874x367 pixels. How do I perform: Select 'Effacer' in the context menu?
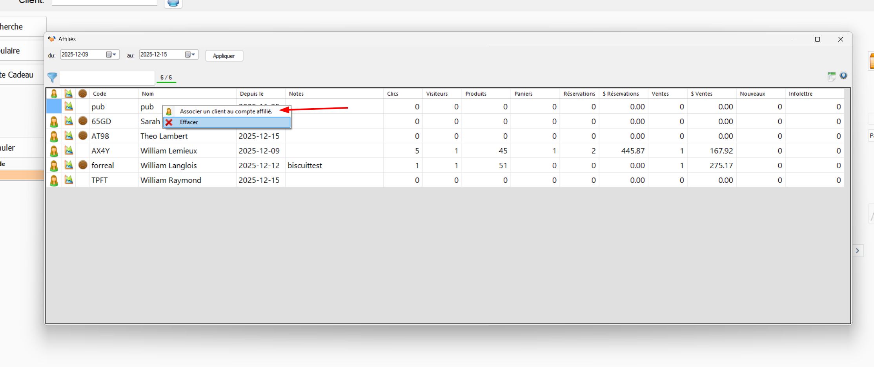(x=189, y=122)
